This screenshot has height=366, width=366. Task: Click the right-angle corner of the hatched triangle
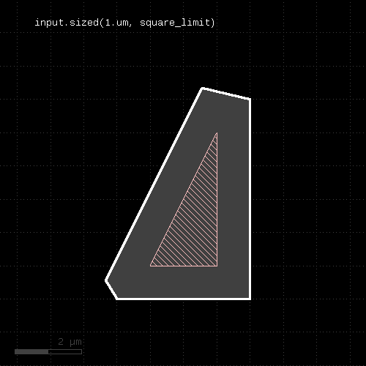217,266
